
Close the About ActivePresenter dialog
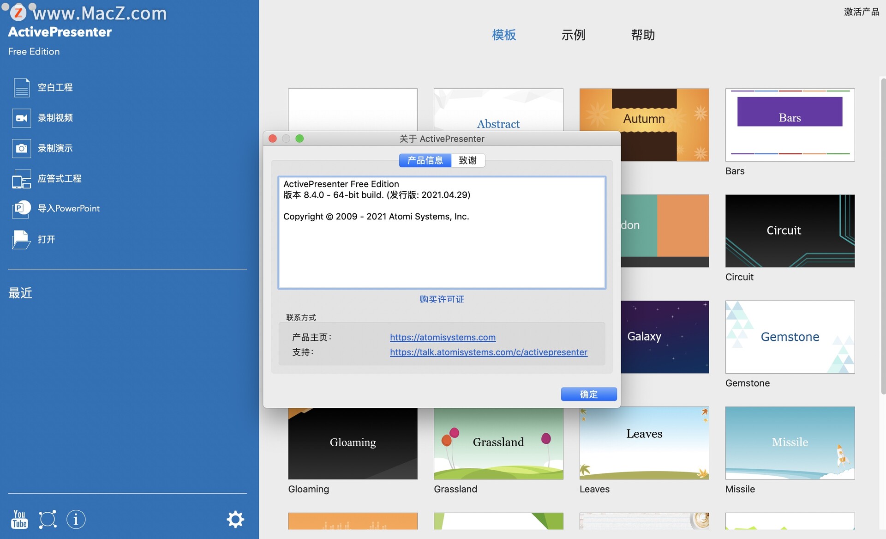[273, 139]
